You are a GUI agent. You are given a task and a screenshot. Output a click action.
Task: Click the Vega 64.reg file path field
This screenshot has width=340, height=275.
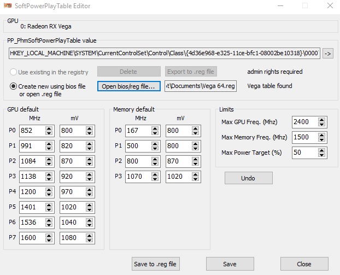tap(200, 86)
